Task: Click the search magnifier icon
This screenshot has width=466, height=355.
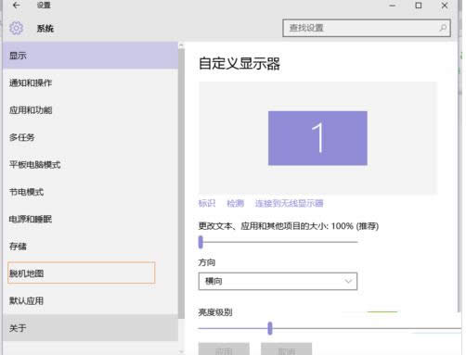Action: (x=443, y=28)
